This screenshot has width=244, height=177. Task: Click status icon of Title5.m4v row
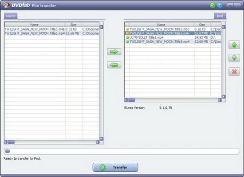(127, 33)
